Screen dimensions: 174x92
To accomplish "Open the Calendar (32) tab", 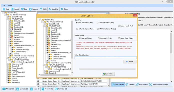I will pyautogui.click(x=61, y=89).
